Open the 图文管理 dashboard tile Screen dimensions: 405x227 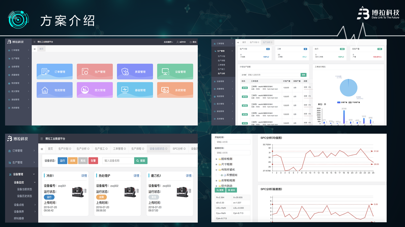pyautogui.click(x=95, y=90)
